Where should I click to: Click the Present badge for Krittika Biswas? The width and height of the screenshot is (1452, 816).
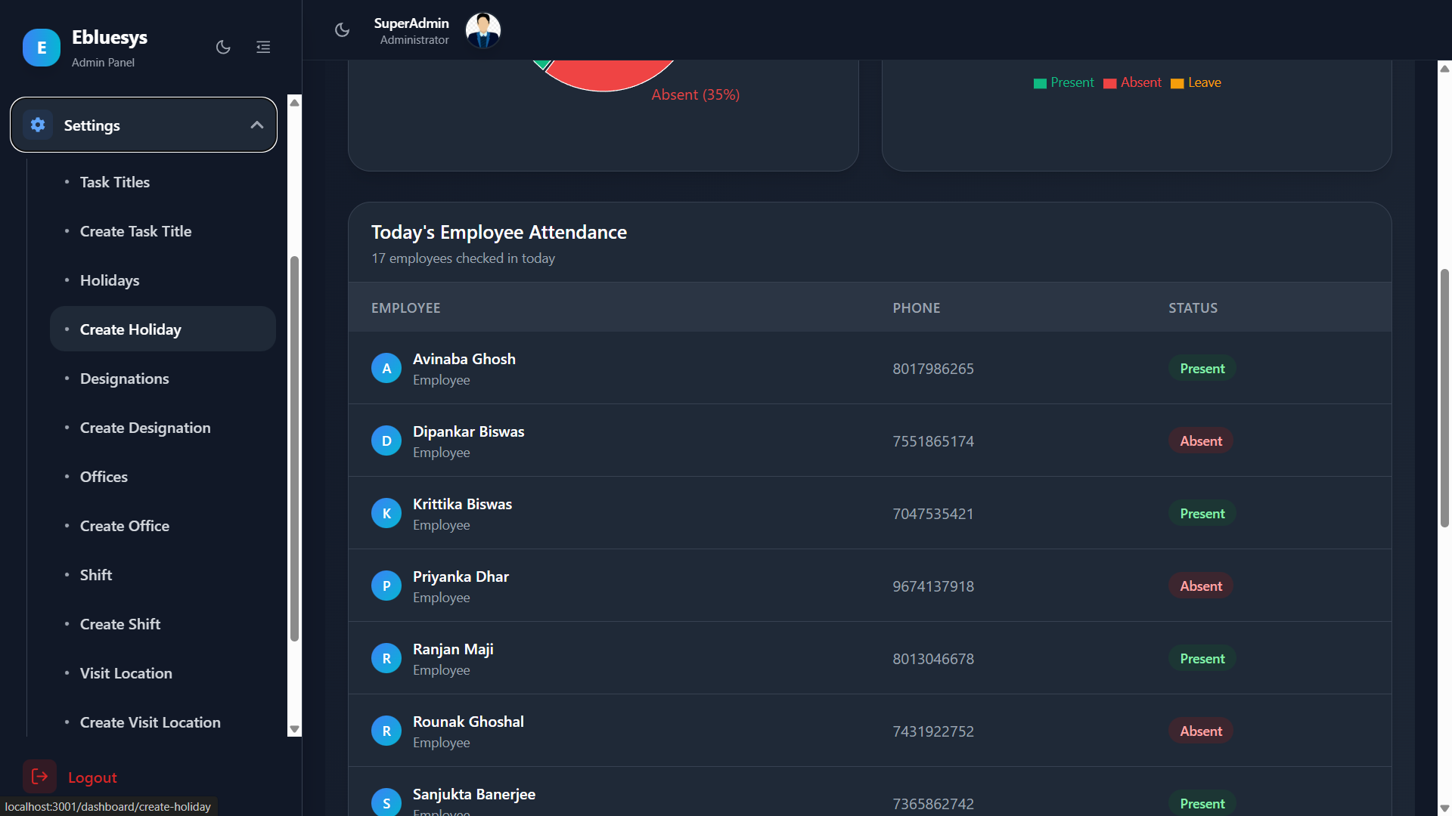pos(1202,513)
